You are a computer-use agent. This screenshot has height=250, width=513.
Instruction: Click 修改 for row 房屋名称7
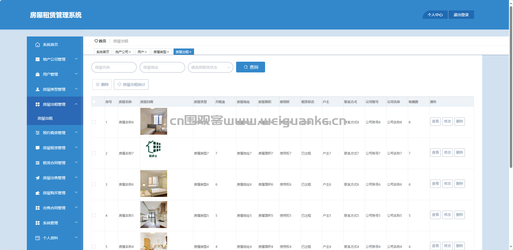(448, 153)
